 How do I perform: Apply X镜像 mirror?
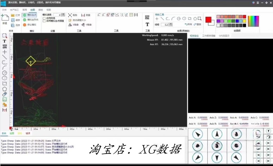click(x=73, y=25)
